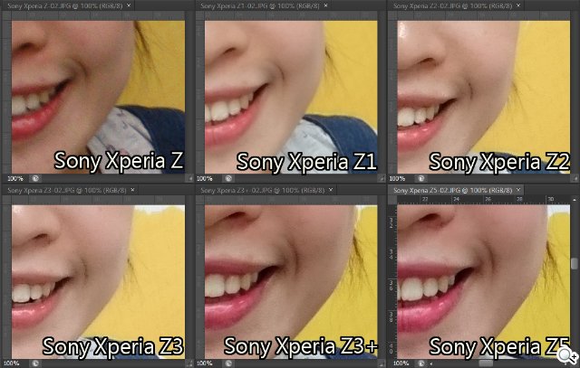
Task: Click the resize corner grip of Xperia Z3+ window
Action: (x=382, y=363)
